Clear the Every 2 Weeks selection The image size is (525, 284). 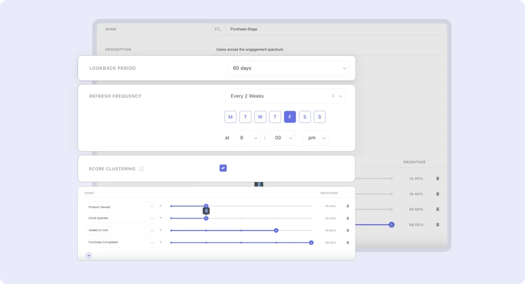coord(333,96)
